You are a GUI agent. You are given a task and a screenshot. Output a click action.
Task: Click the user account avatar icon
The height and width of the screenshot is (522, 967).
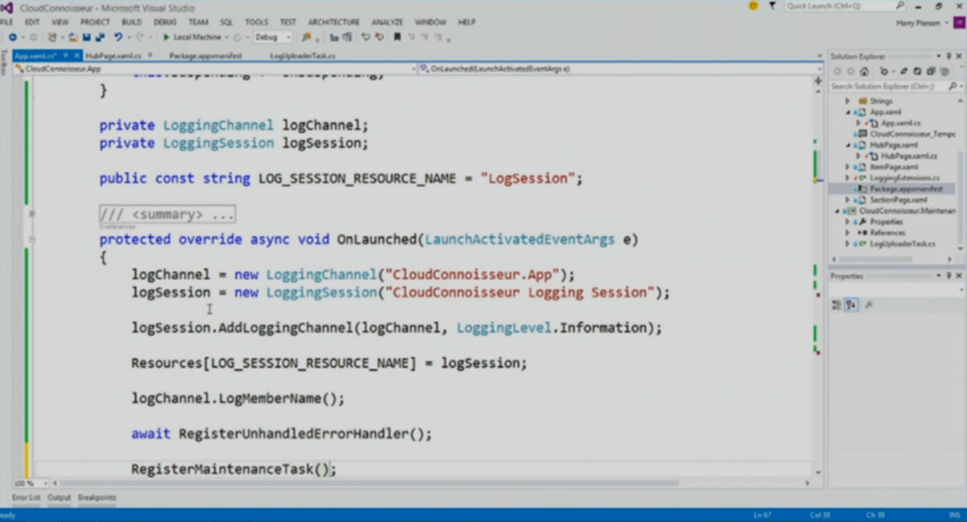point(959,23)
